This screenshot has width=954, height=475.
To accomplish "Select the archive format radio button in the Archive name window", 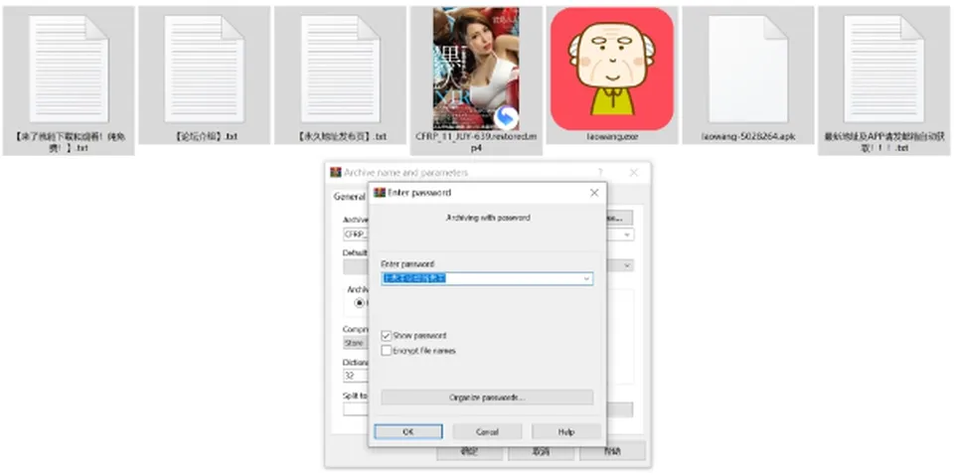I will click(360, 302).
